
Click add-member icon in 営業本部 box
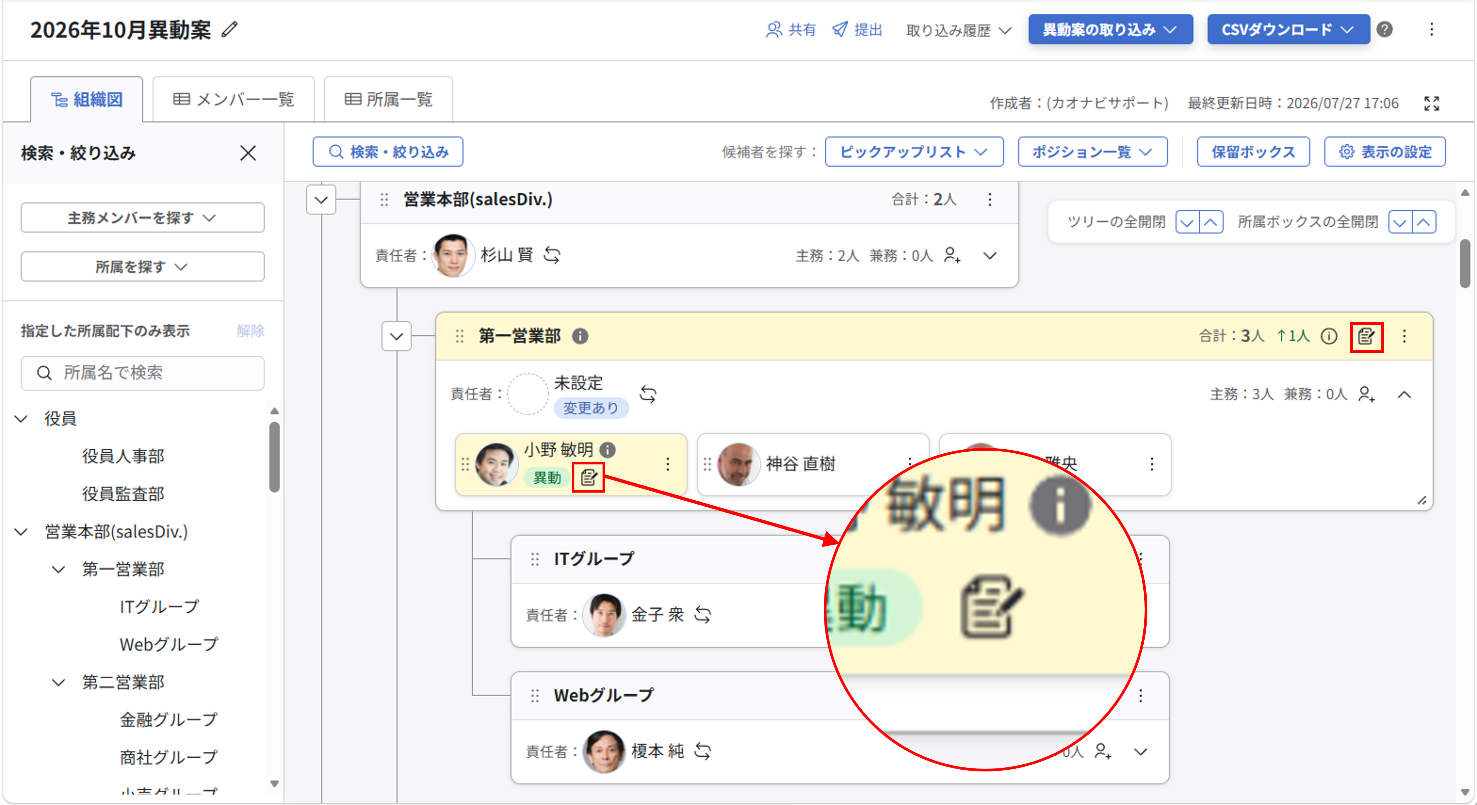(952, 255)
